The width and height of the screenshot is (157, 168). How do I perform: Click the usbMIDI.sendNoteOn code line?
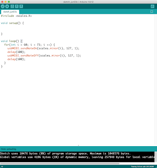(43, 48)
